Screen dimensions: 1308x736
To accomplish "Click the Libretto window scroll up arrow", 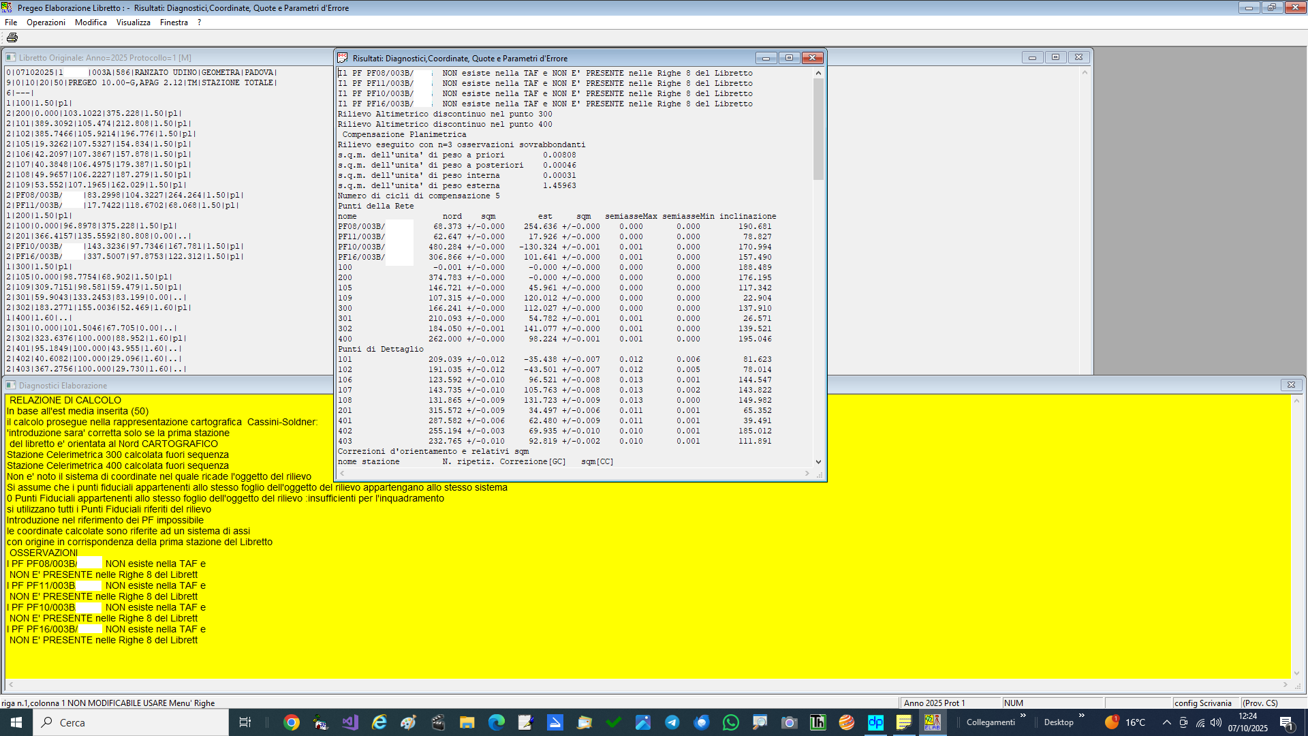I will pyautogui.click(x=1085, y=72).
